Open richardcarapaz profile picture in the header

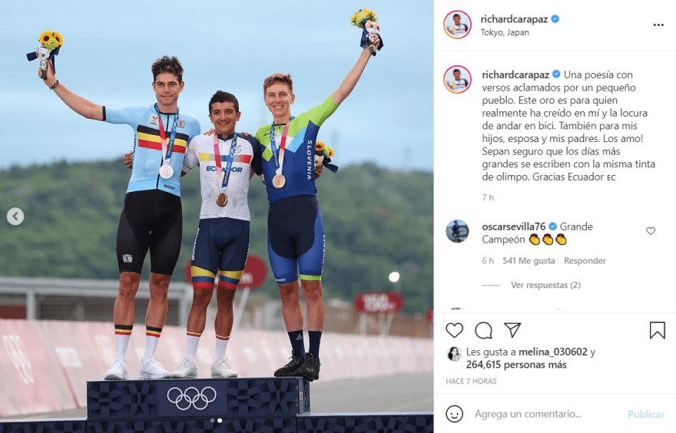tap(457, 25)
